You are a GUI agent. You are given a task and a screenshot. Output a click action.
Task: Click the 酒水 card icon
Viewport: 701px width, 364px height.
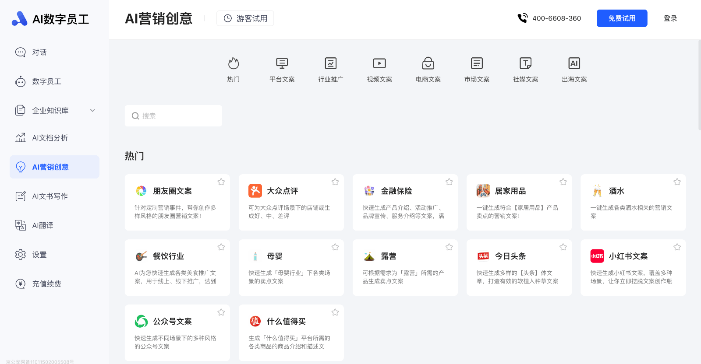coord(597,191)
